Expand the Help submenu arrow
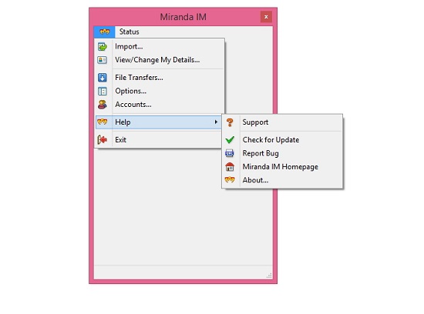424x314 pixels. click(x=216, y=122)
